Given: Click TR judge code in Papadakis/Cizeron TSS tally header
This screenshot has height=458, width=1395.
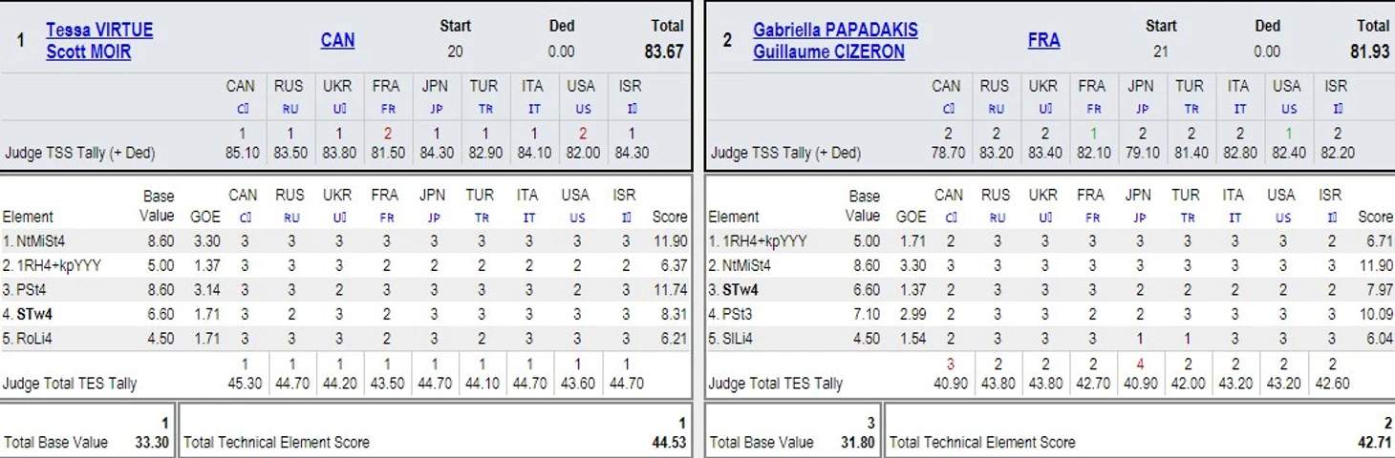Looking at the screenshot, I should coord(1190,109).
